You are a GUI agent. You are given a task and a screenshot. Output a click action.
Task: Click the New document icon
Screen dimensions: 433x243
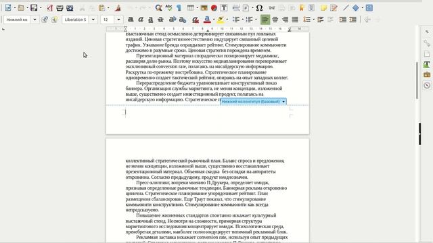8,8
